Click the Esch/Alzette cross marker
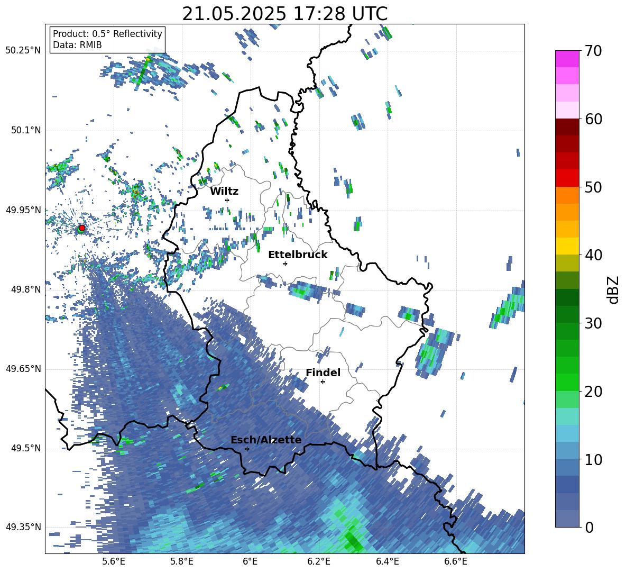Viewport: 626px width, 572px height. [x=247, y=449]
